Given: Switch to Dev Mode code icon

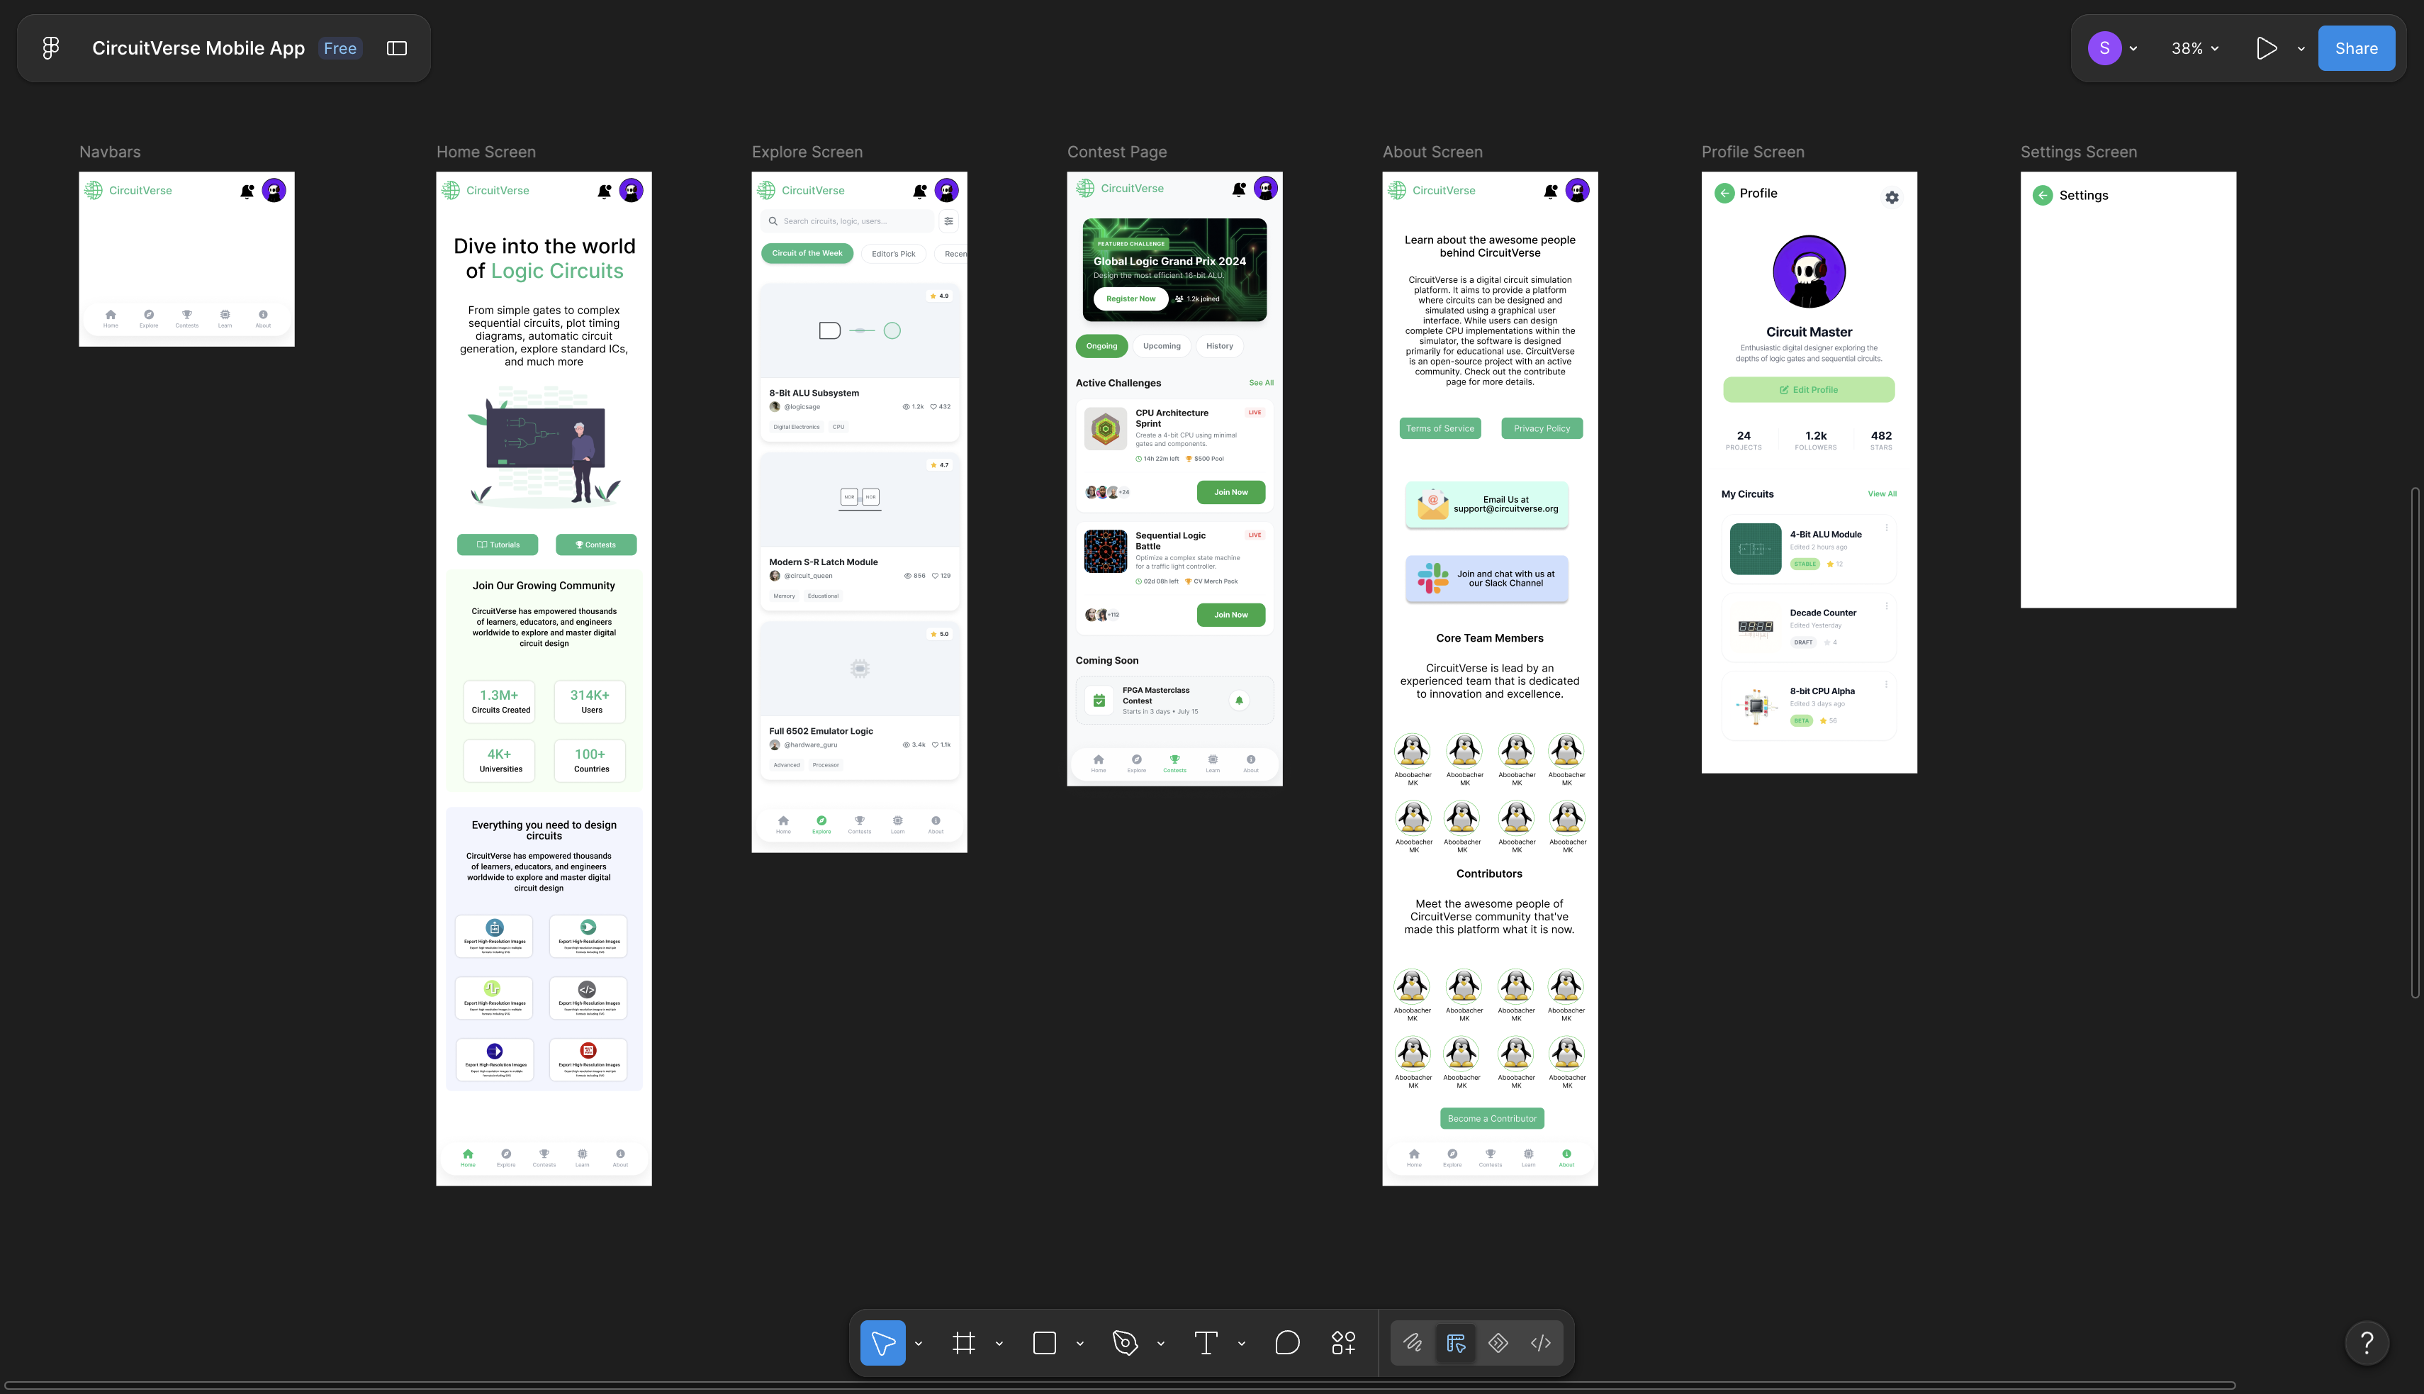Looking at the screenshot, I should [x=1541, y=1342].
